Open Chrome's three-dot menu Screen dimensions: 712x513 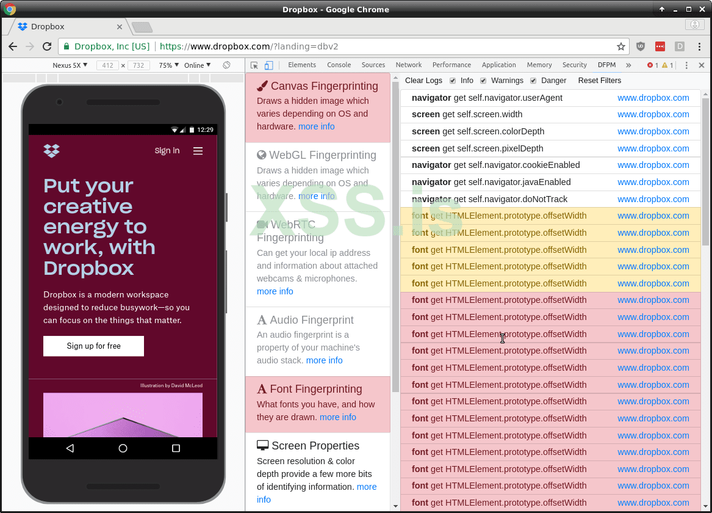click(699, 46)
